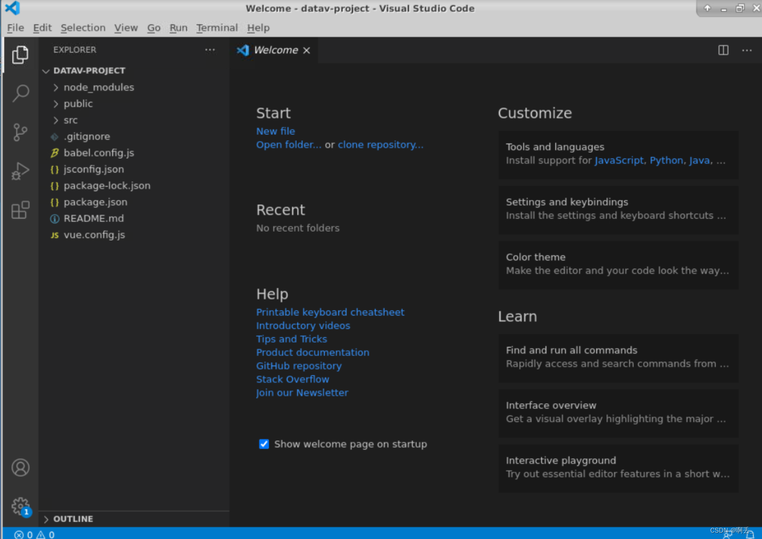Open the Interactive playground card
The height and width of the screenshot is (539, 762).
tap(618, 468)
